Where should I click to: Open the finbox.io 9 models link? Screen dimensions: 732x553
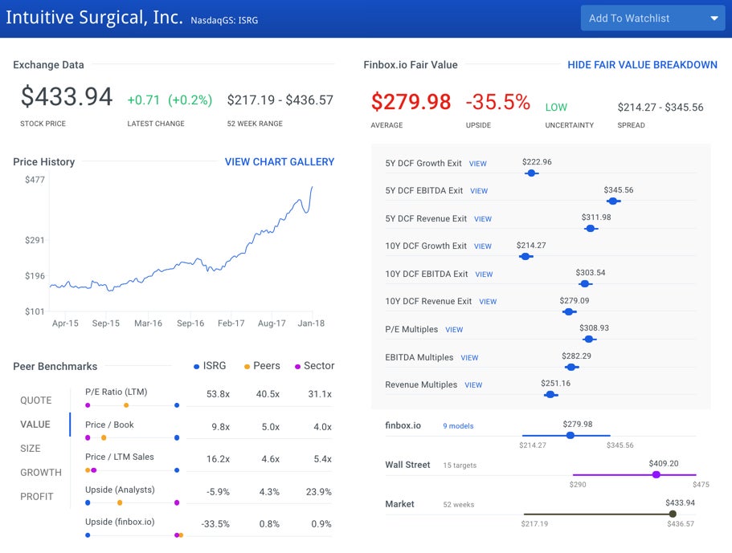click(x=458, y=425)
